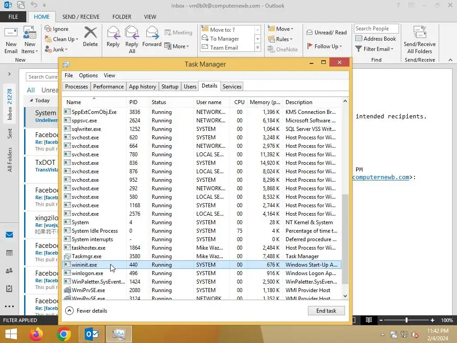Screen dimensions: 457x343
Task: Collapse the Today group in message list
Action: pos(32,100)
